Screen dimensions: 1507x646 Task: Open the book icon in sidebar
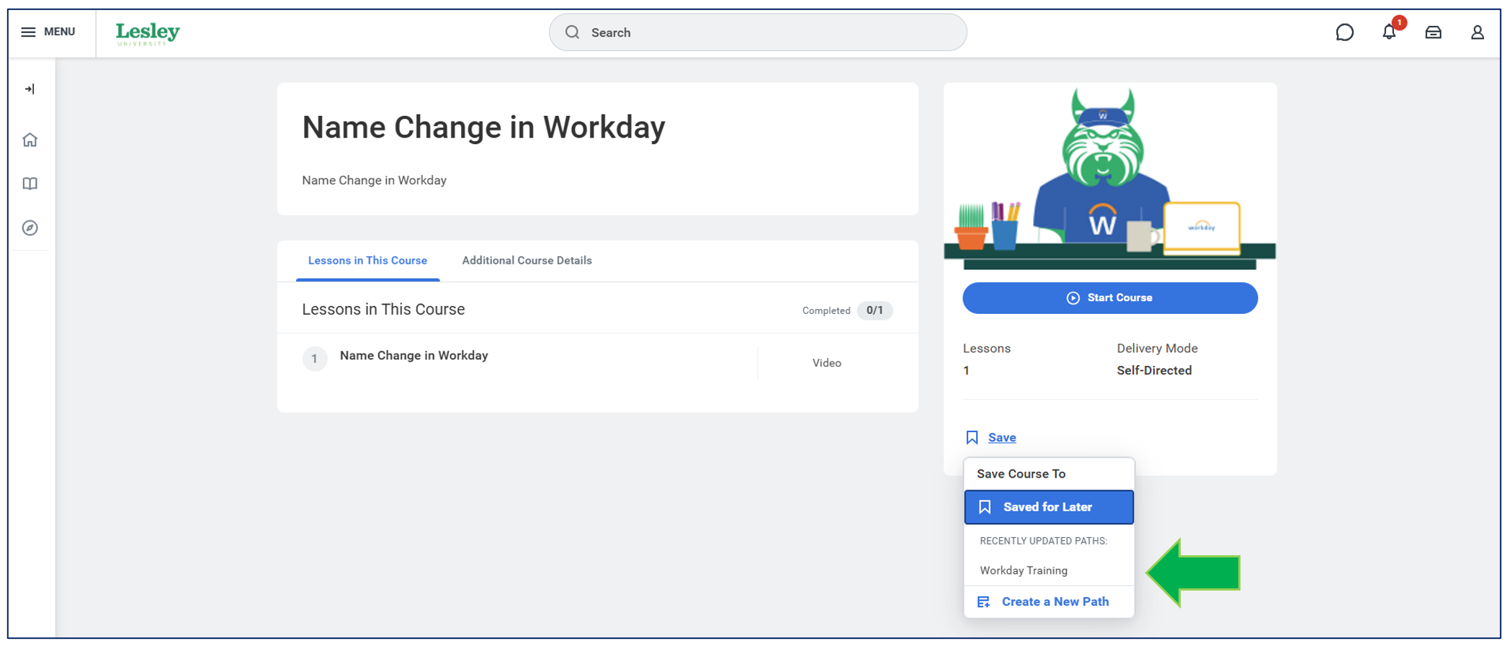pyautogui.click(x=30, y=184)
